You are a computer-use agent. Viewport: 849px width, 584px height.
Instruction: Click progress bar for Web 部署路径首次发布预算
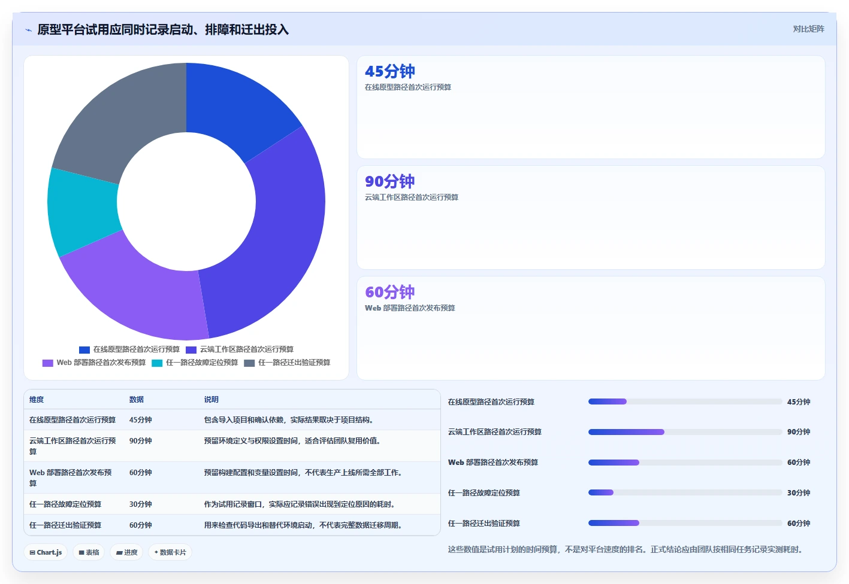coord(685,462)
